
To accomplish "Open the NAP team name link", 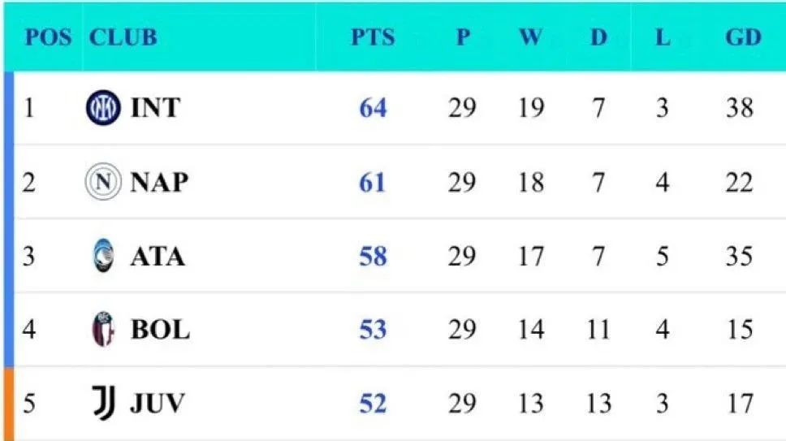I will tap(158, 182).
